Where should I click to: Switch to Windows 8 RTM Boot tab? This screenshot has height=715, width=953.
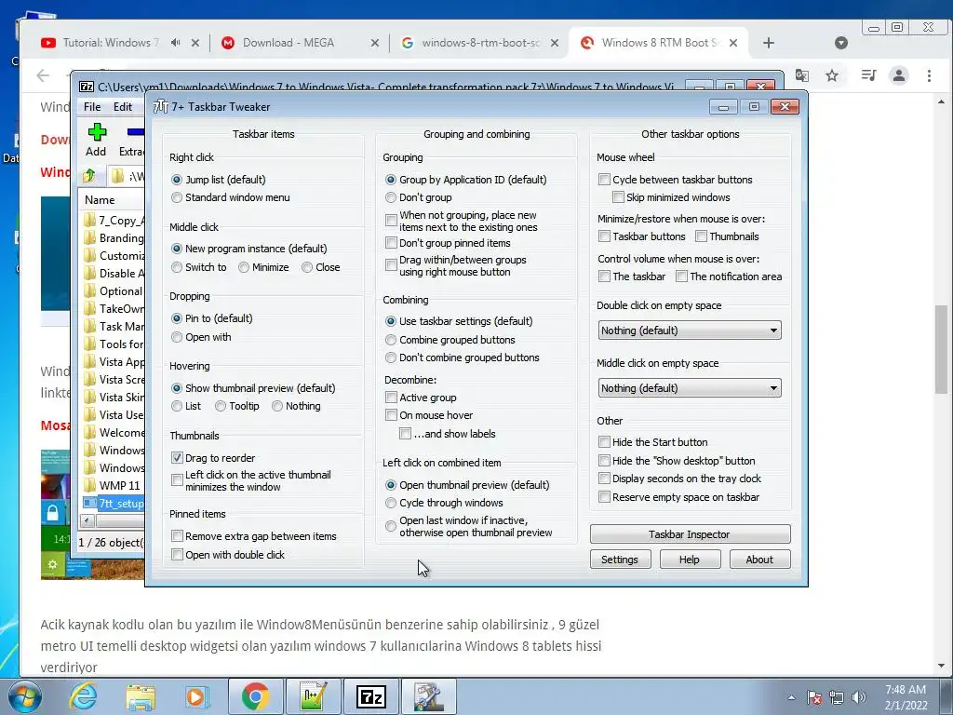click(652, 43)
